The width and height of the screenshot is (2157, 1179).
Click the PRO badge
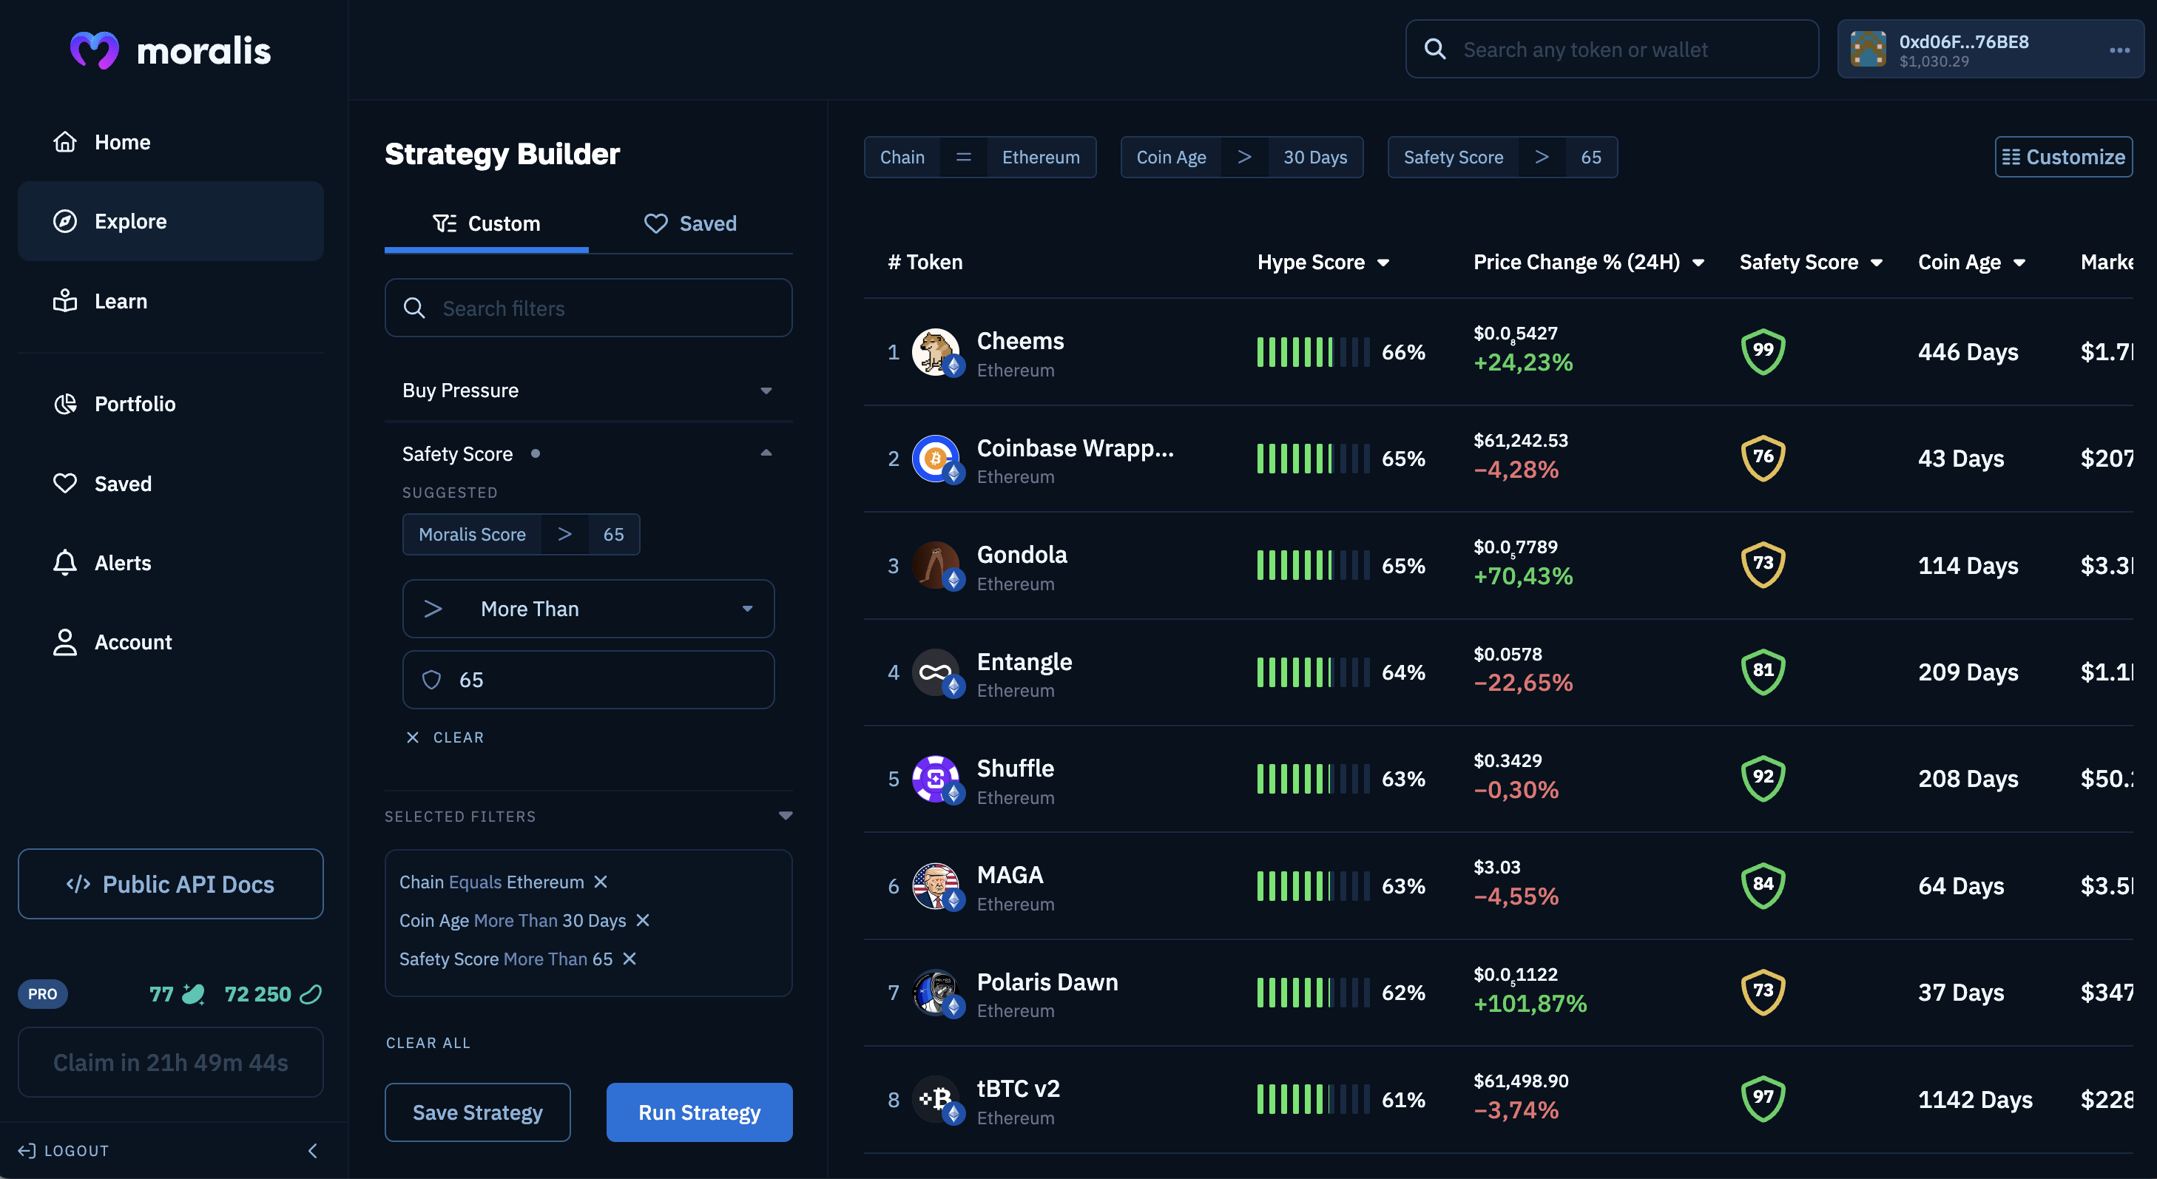43,994
